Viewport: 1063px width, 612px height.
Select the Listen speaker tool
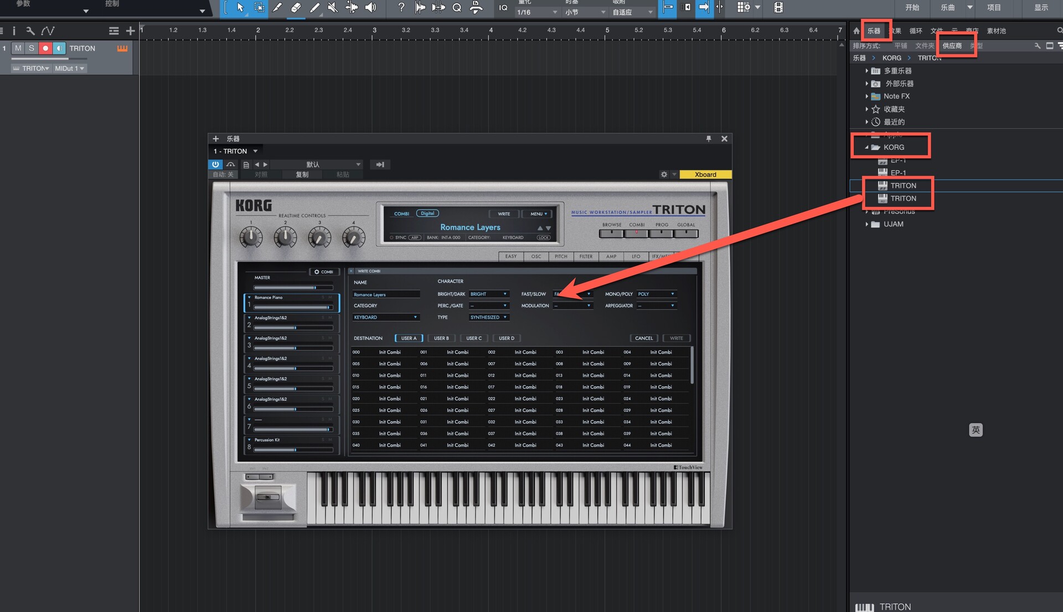370,7
